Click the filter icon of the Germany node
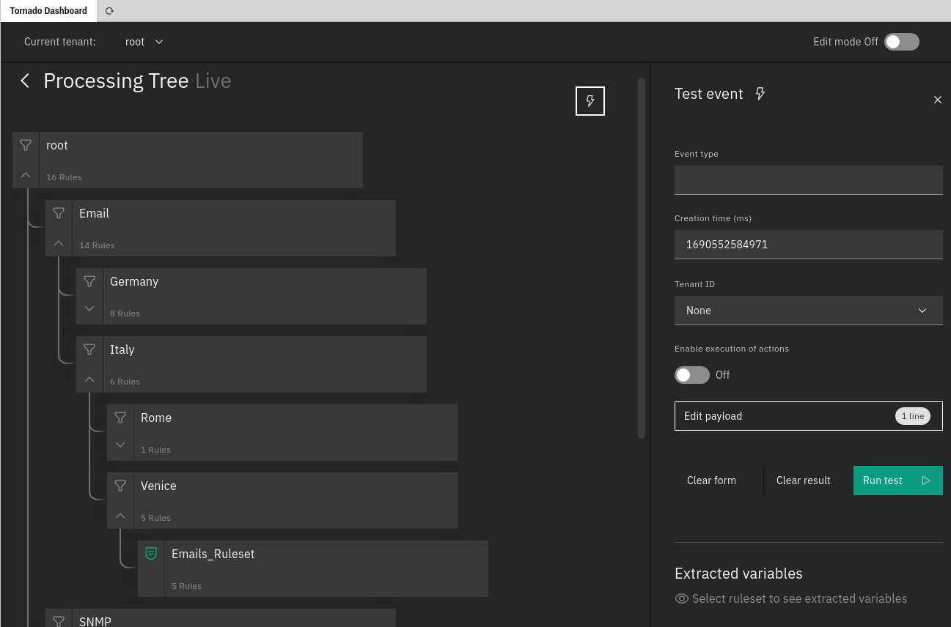Viewport: 951px width, 627px height. point(89,281)
